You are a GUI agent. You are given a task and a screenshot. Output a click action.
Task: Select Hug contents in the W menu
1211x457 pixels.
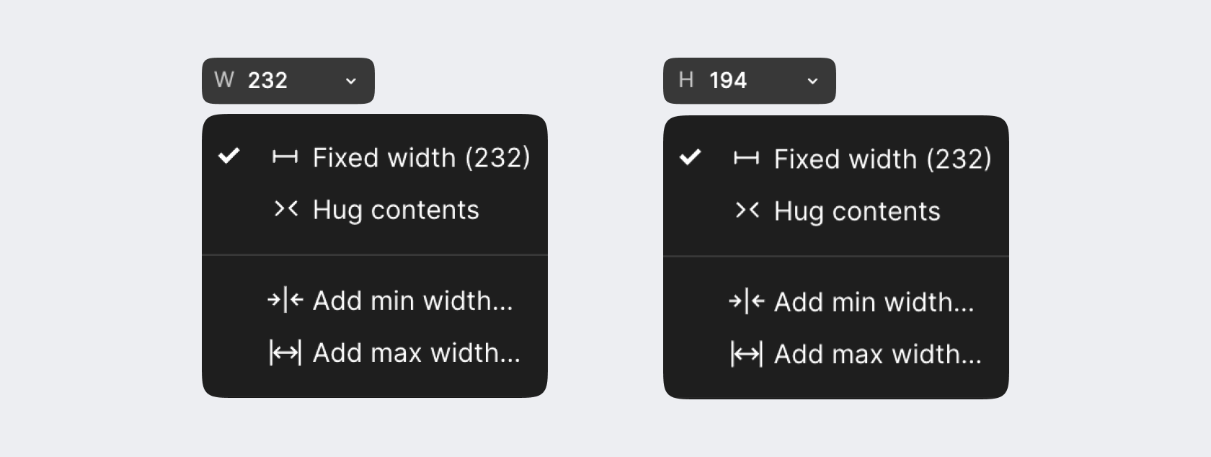coord(396,210)
